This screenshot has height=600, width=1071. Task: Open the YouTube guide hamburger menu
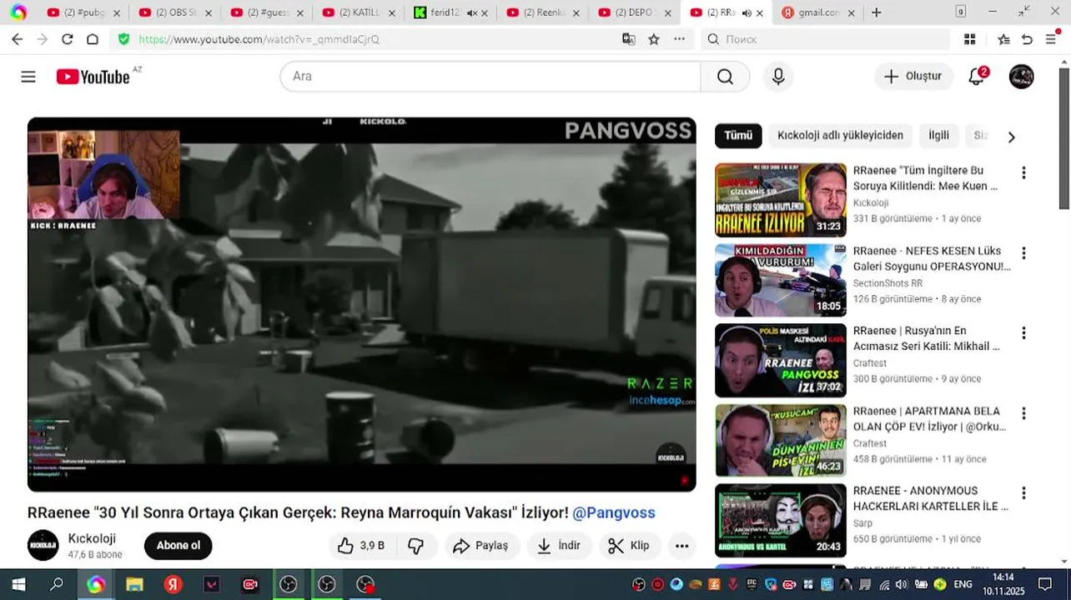tap(28, 77)
